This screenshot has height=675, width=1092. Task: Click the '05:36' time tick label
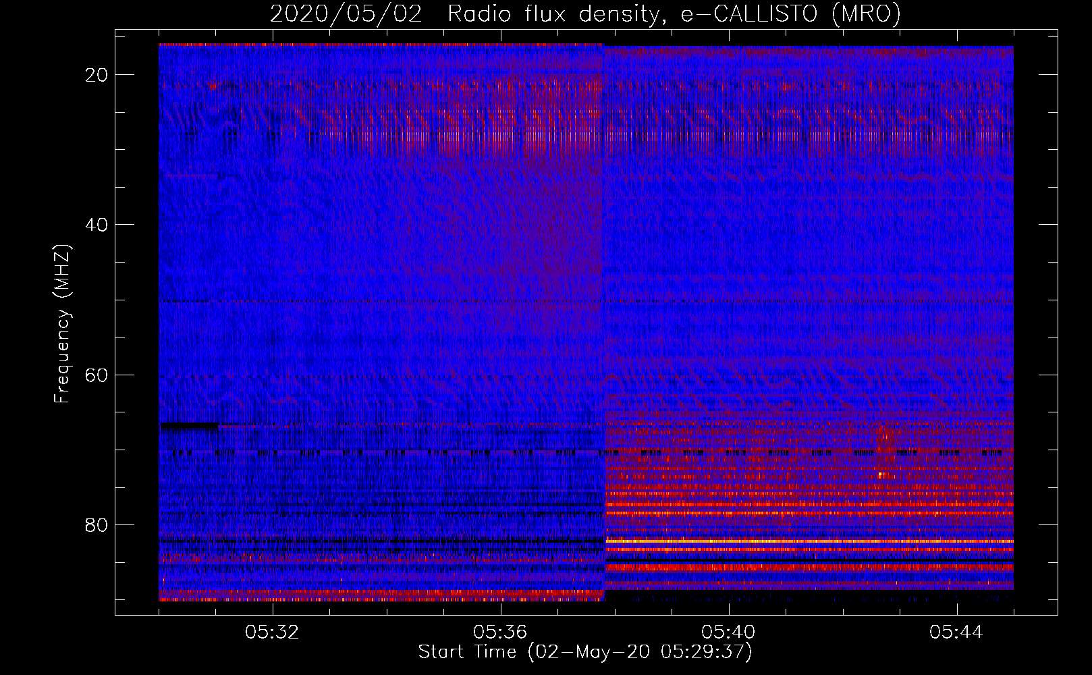[x=500, y=632]
